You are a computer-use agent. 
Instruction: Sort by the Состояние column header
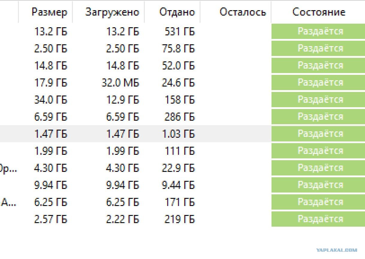point(318,12)
